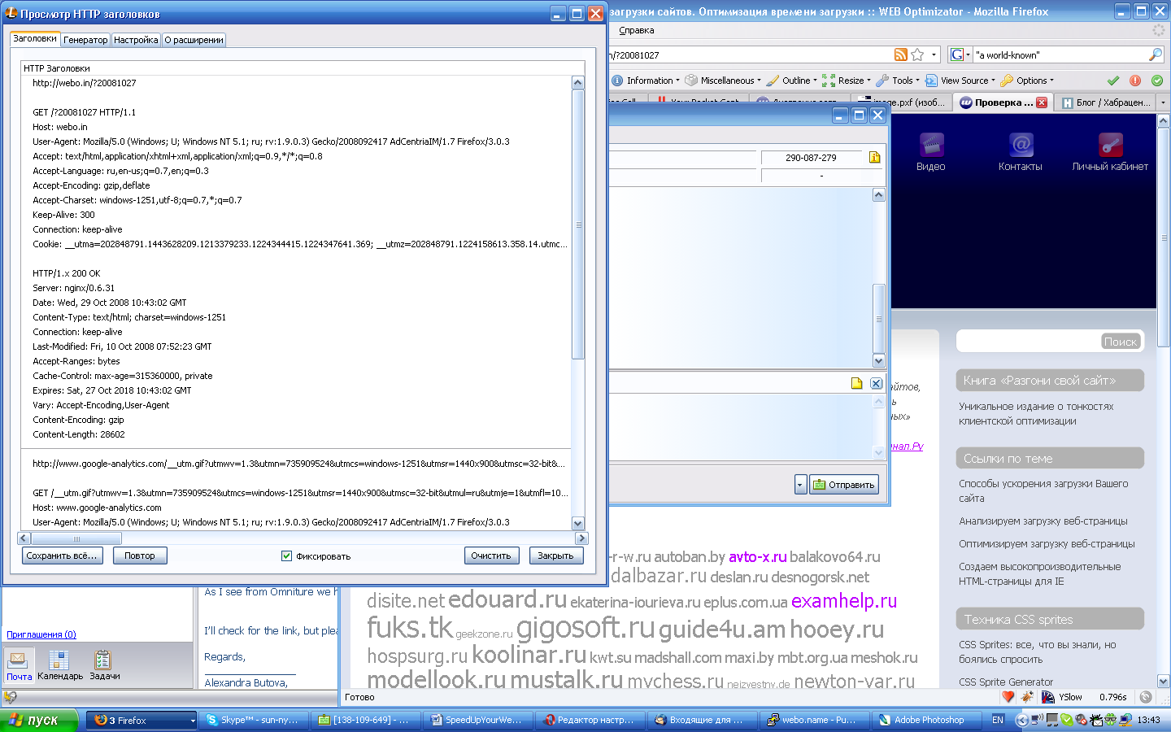Viewport: 1171px width, 732px height.
Task: Click the Сохранить всё button
Action: click(x=63, y=556)
